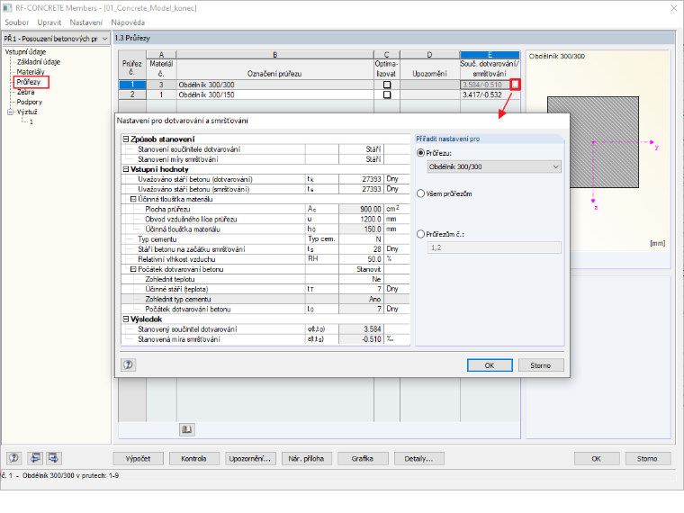Open creep settings ellipsis button in row 1
The height and width of the screenshot is (513, 684).
click(515, 85)
